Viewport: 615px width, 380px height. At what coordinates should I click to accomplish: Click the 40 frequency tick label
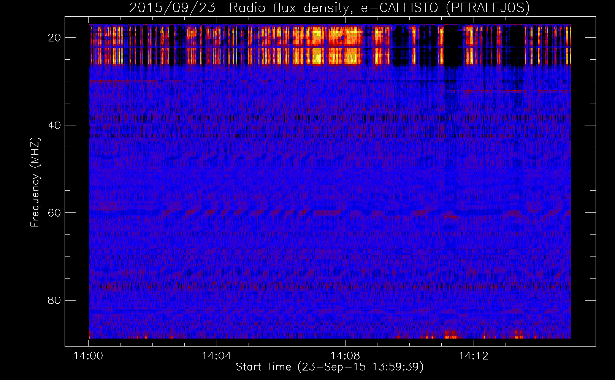point(55,125)
